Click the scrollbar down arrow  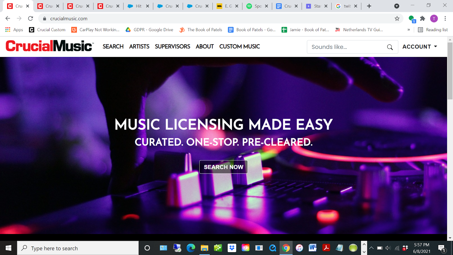(450, 238)
